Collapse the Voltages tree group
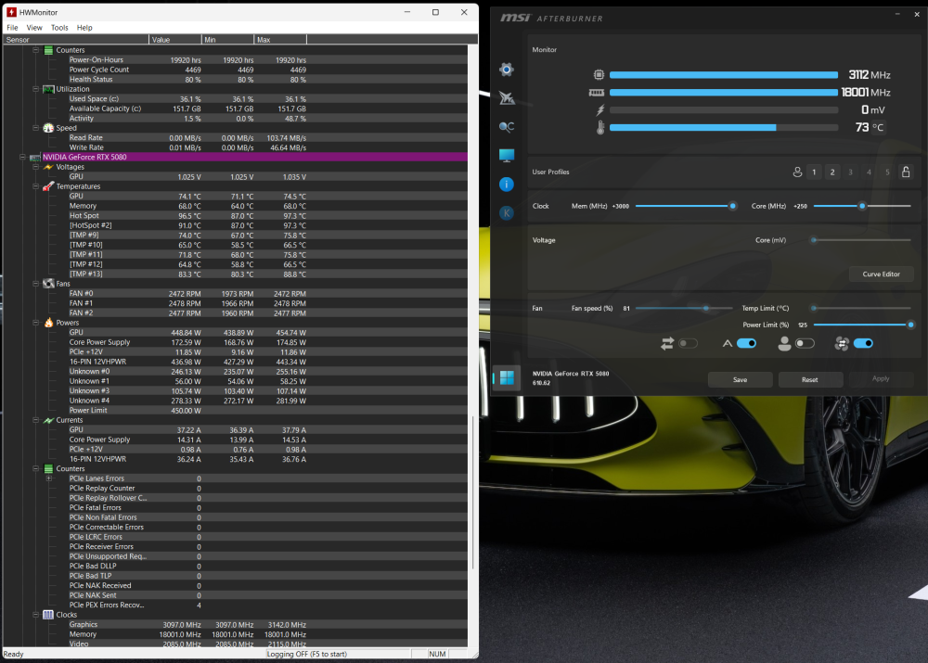This screenshot has width=928, height=663. coord(35,167)
